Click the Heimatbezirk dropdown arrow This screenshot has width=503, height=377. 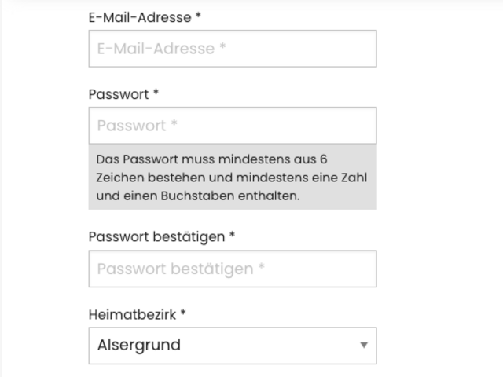[x=363, y=346]
